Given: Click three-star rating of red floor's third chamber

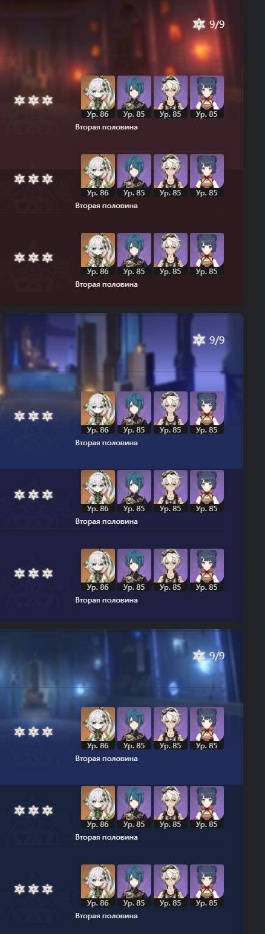Looking at the screenshot, I should [x=33, y=257].
